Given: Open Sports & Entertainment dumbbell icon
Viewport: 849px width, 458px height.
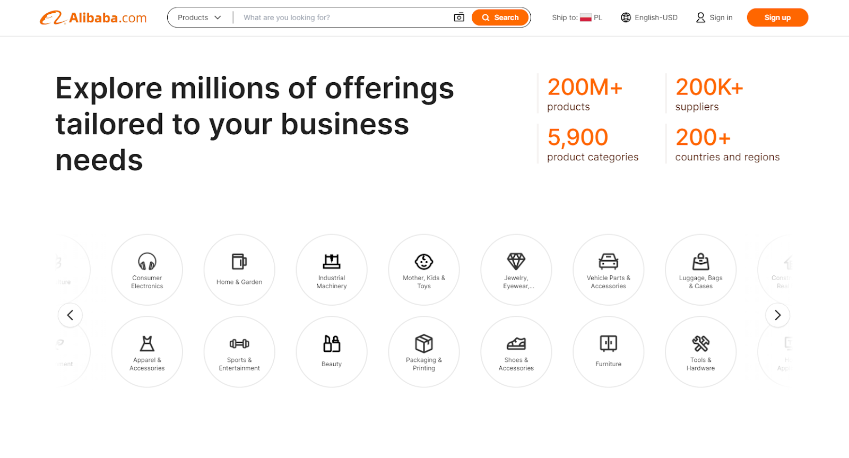Looking at the screenshot, I should (239, 344).
